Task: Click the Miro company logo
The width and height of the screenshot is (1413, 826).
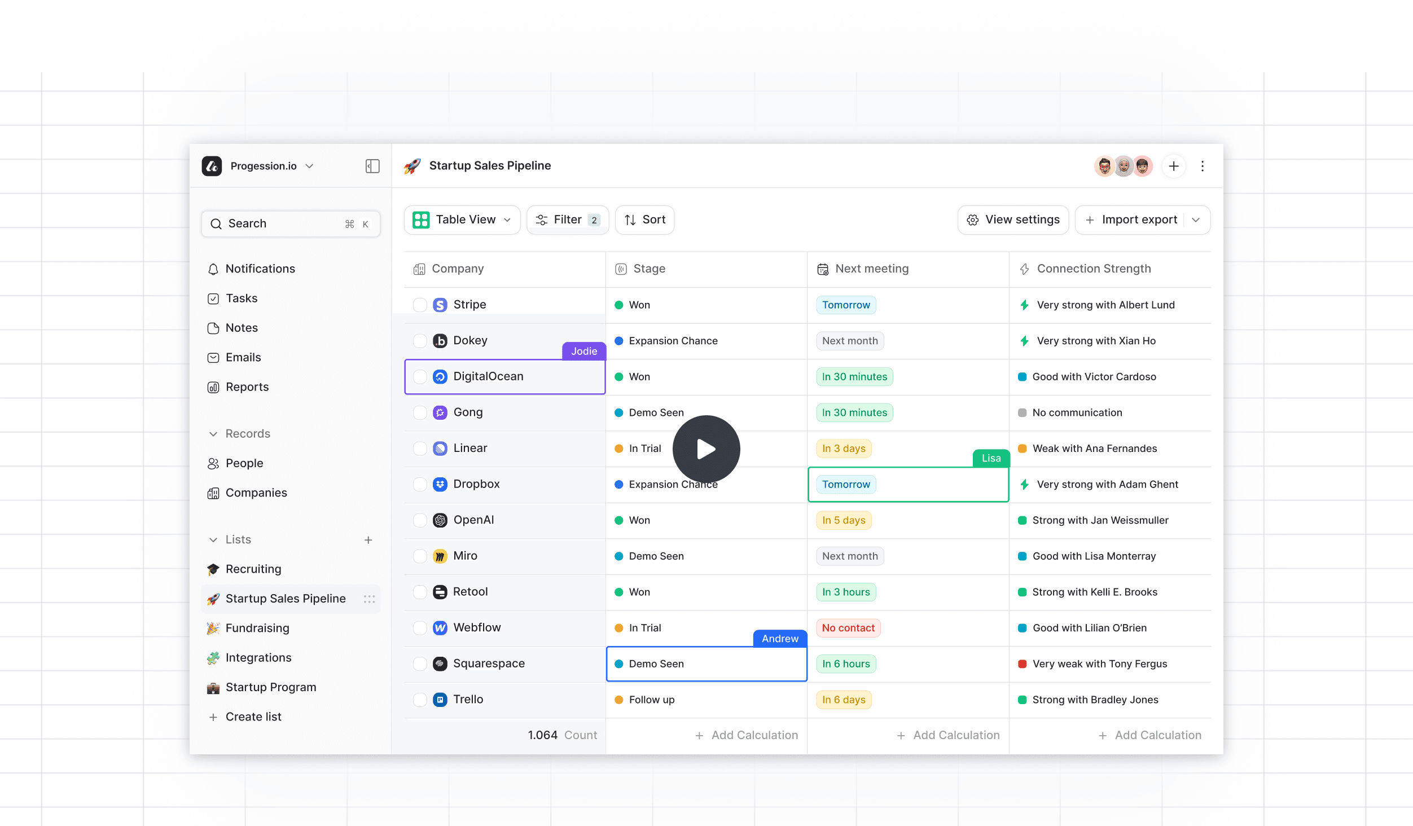Action: click(x=440, y=556)
